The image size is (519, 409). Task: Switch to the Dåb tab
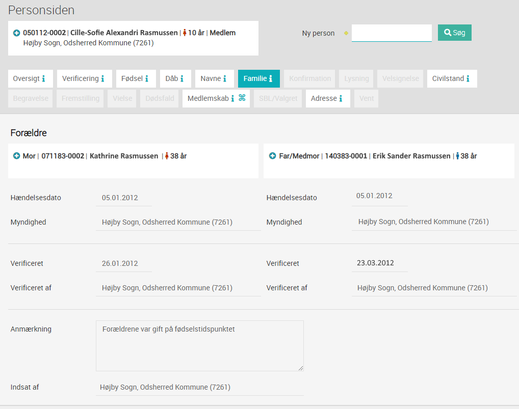click(x=175, y=78)
